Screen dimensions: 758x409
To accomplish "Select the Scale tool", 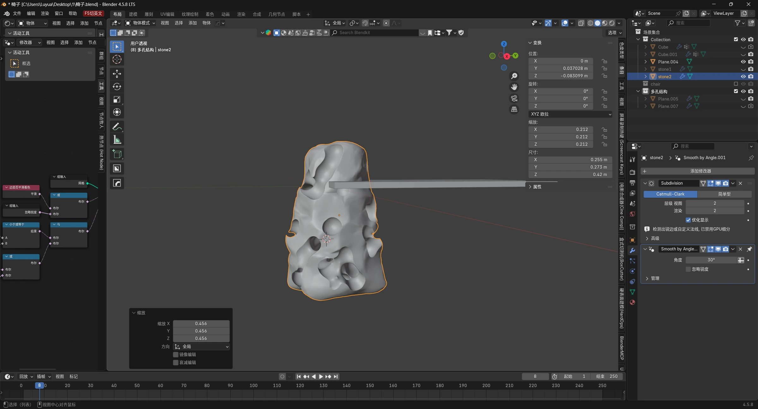I will pyautogui.click(x=117, y=100).
